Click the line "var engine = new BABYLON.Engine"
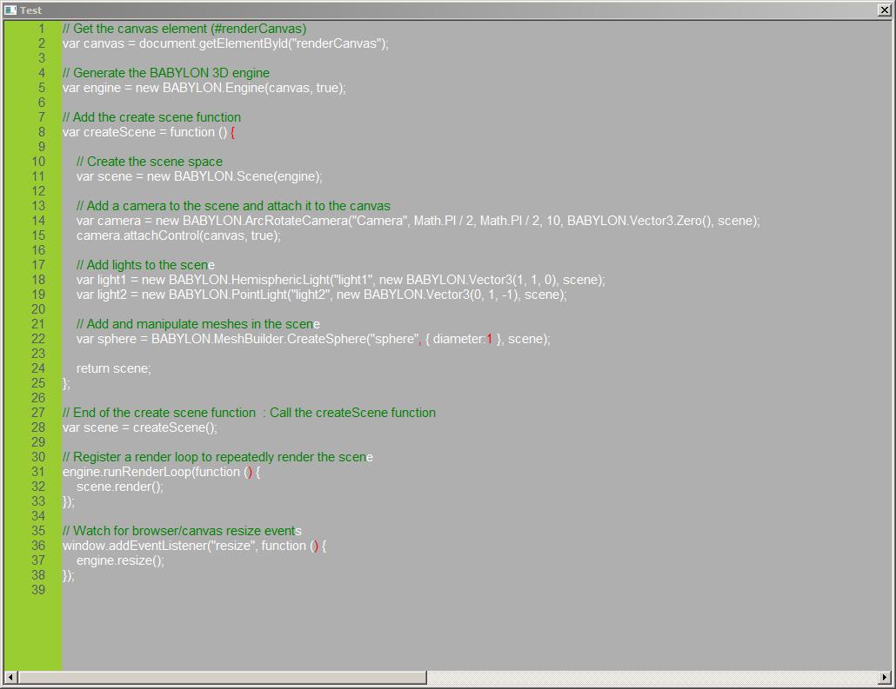The height and width of the screenshot is (689, 896). [204, 88]
